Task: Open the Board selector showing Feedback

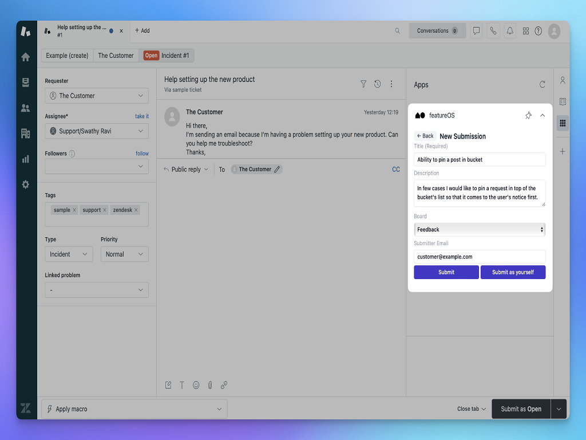Action: pyautogui.click(x=479, y=230)
